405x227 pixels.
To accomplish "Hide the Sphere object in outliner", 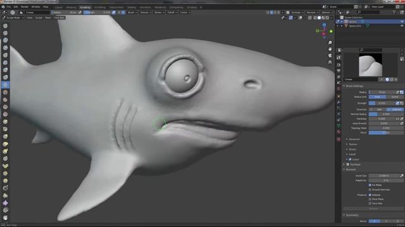I will 402,21.
